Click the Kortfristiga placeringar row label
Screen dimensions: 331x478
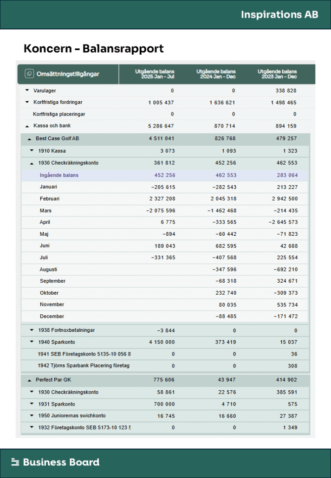tap(59, 114)
